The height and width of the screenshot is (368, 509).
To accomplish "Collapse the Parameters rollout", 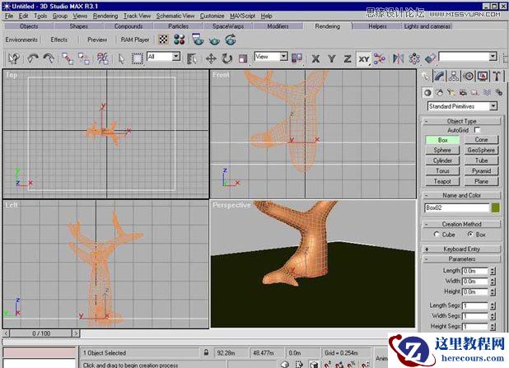I will click(461, 259).
